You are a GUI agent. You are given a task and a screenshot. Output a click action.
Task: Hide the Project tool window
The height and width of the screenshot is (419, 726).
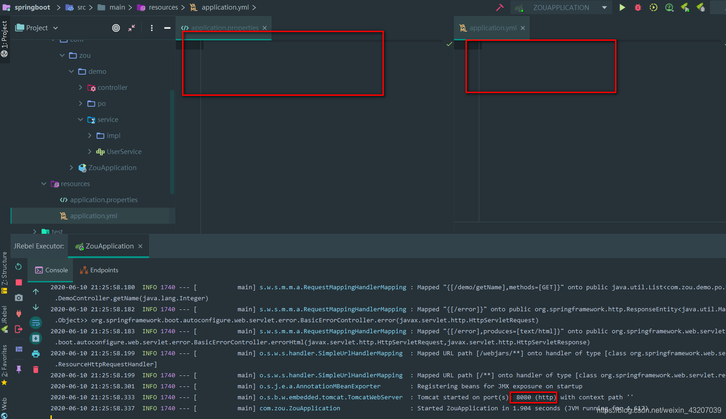point(167,28)
